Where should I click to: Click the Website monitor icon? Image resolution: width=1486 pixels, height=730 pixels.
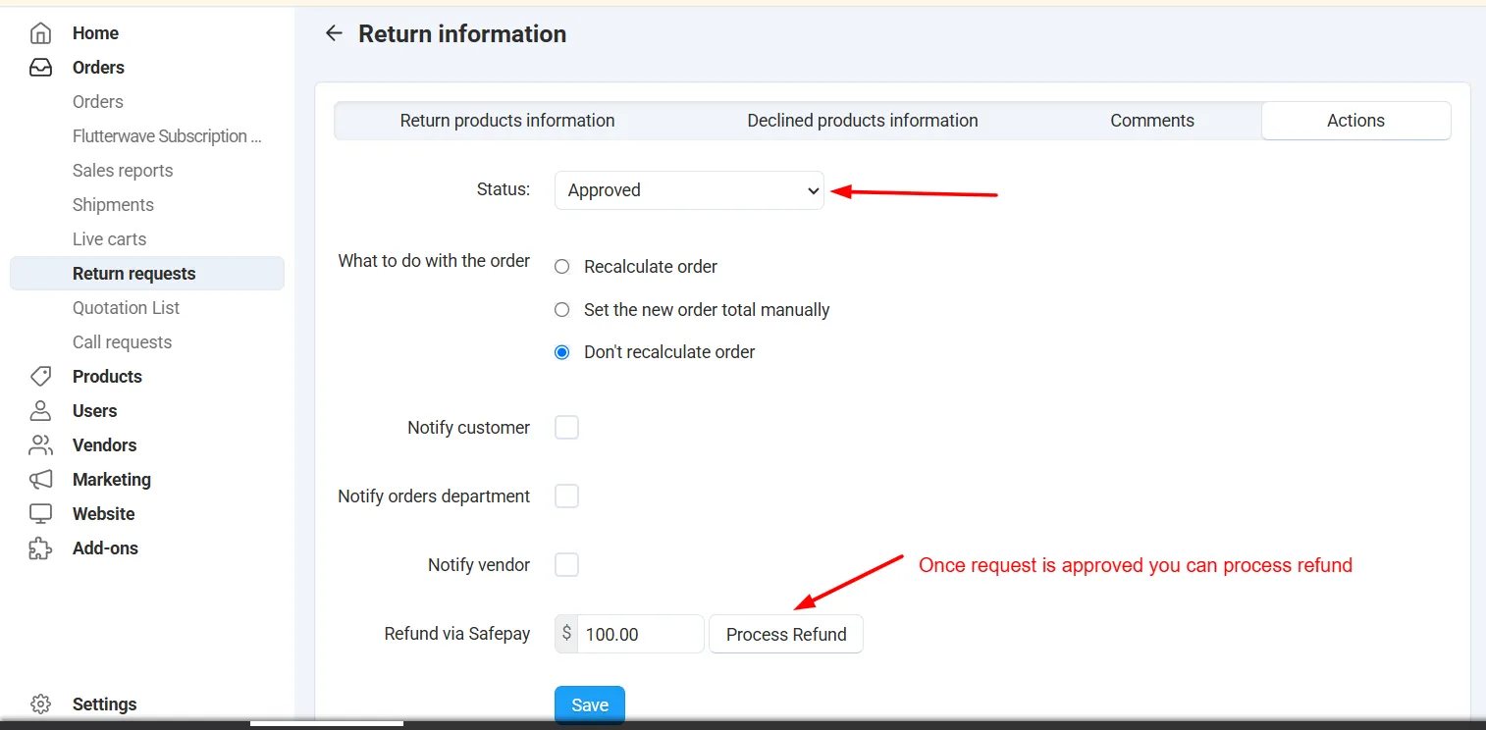[40, 514]
